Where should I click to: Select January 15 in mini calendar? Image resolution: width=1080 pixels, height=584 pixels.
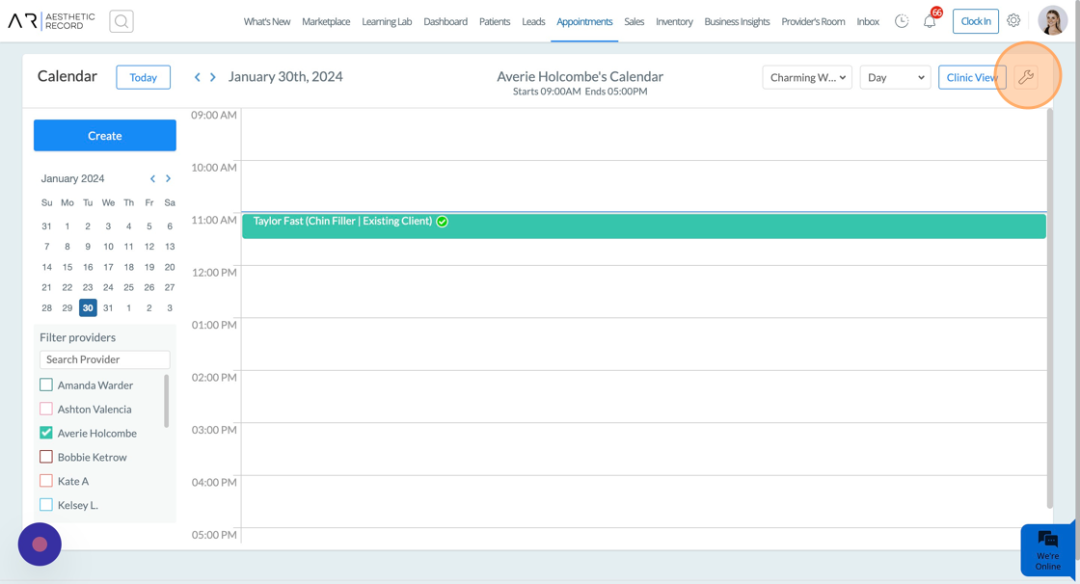click(x=67, y=267)
